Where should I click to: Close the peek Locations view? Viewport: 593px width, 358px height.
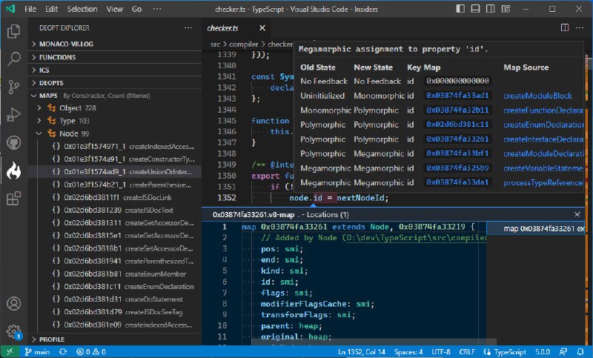pos(577,214)
